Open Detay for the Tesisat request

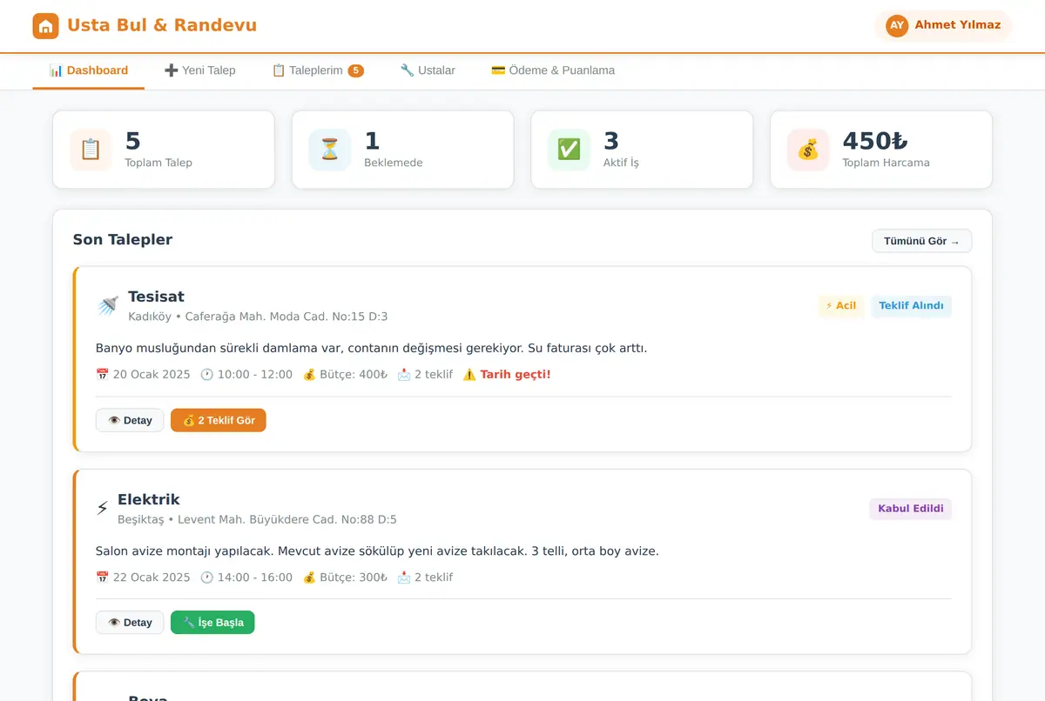(130, 420)
